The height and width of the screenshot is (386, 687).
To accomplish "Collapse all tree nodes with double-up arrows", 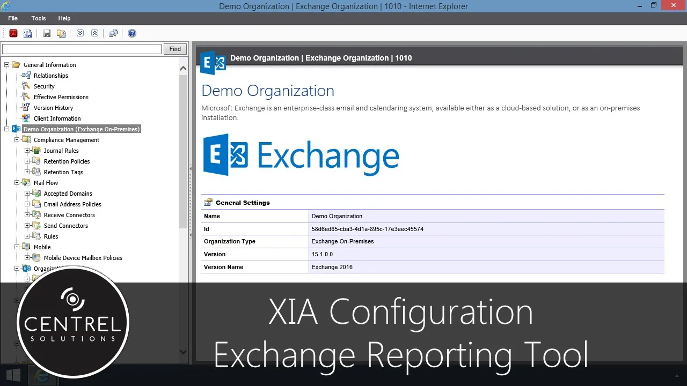I will tap(94, 33).
